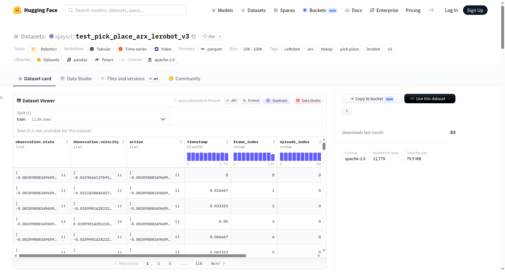Expand JSON for first action cell
The height and width of the screenshot is (272, 505).
(177, 175)
